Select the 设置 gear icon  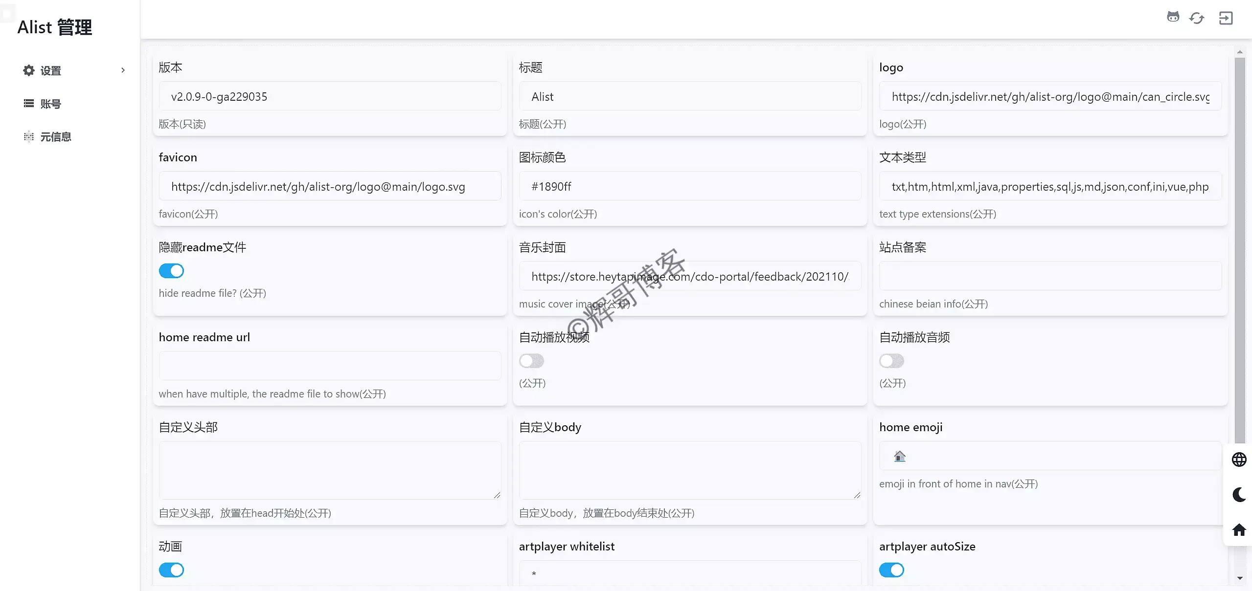pyautogui.click(x=28, y=70)
